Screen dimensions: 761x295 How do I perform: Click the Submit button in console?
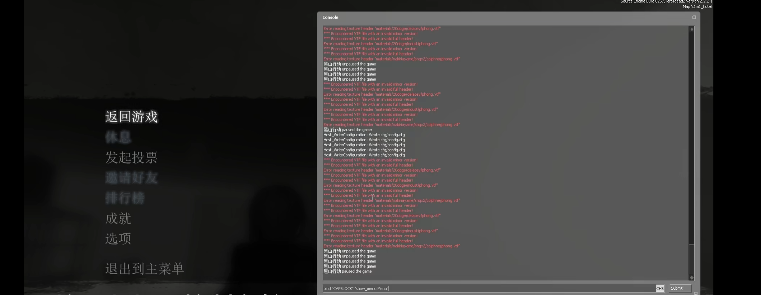680,288
